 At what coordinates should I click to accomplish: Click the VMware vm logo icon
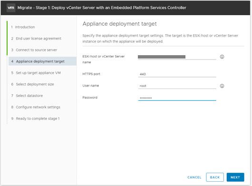pyautogui.click(x=11, y=8)
